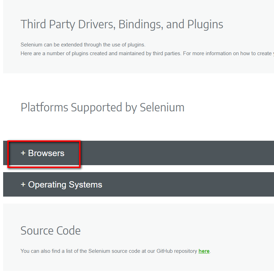
Task: Open the green "here" GitHub link
Action: point(204,251)
